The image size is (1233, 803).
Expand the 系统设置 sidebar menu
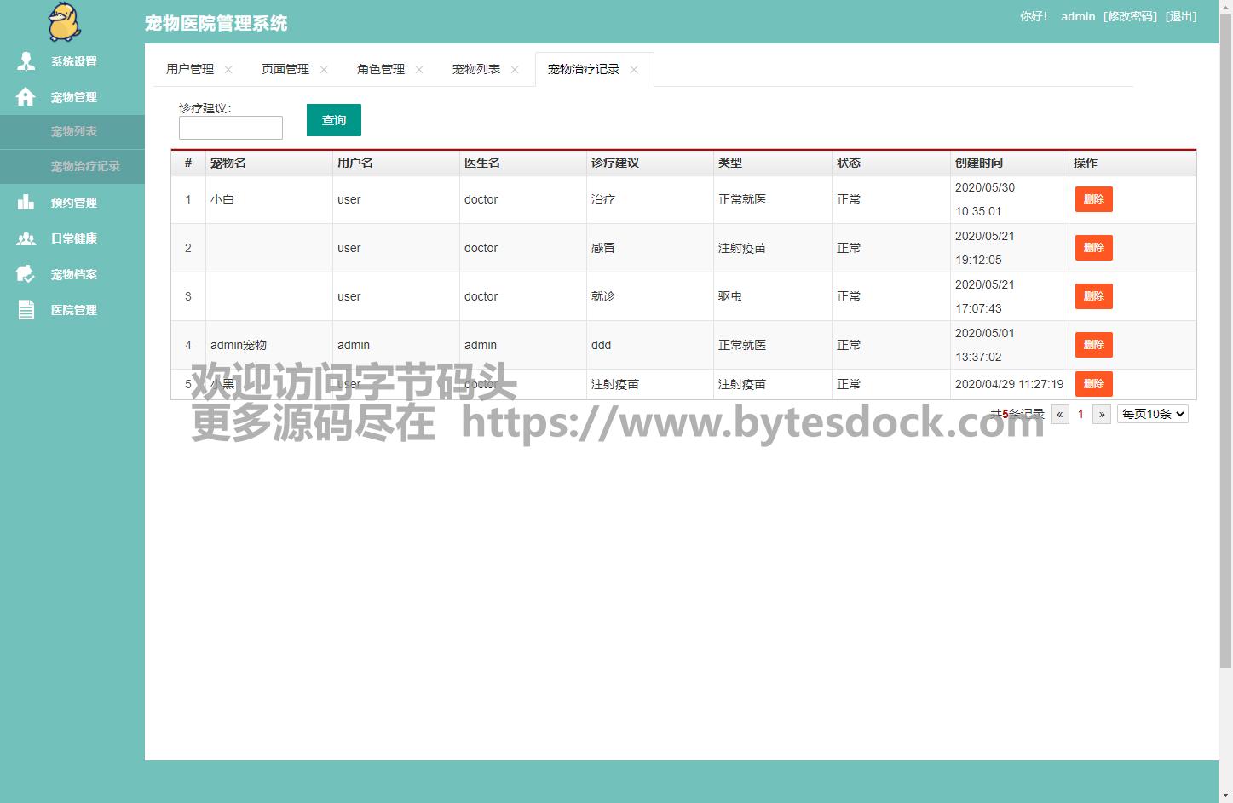tap(73, 61)
